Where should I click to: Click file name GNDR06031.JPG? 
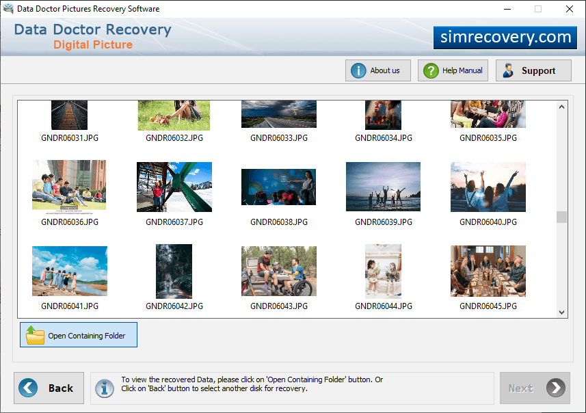coord(70,138)
